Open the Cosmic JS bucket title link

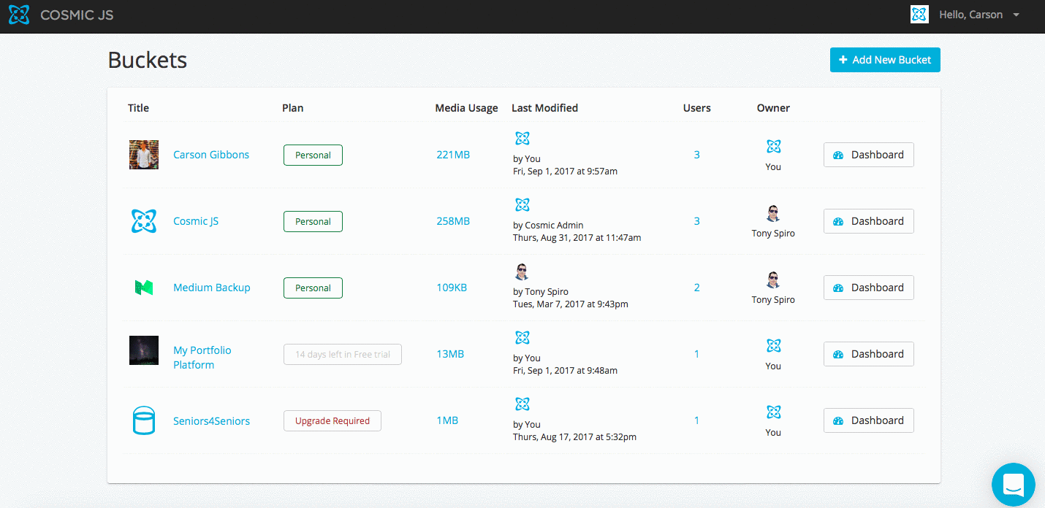pyautogui.click(x=196, y=221)
